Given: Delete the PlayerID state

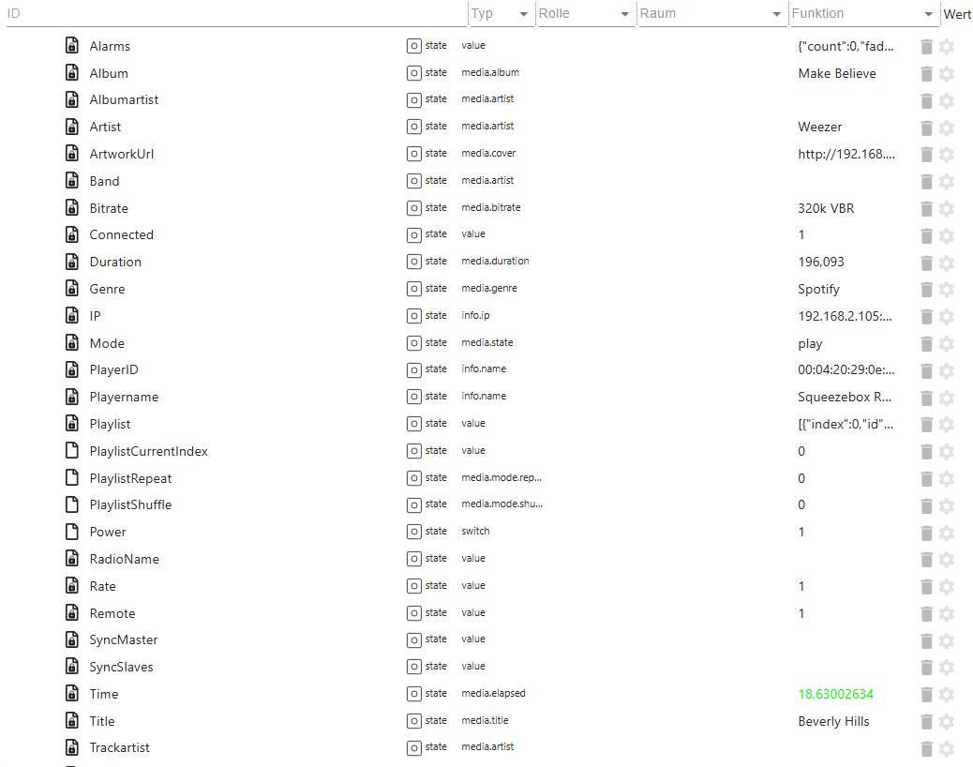Looking at the screenshot, I should [926, 371].
